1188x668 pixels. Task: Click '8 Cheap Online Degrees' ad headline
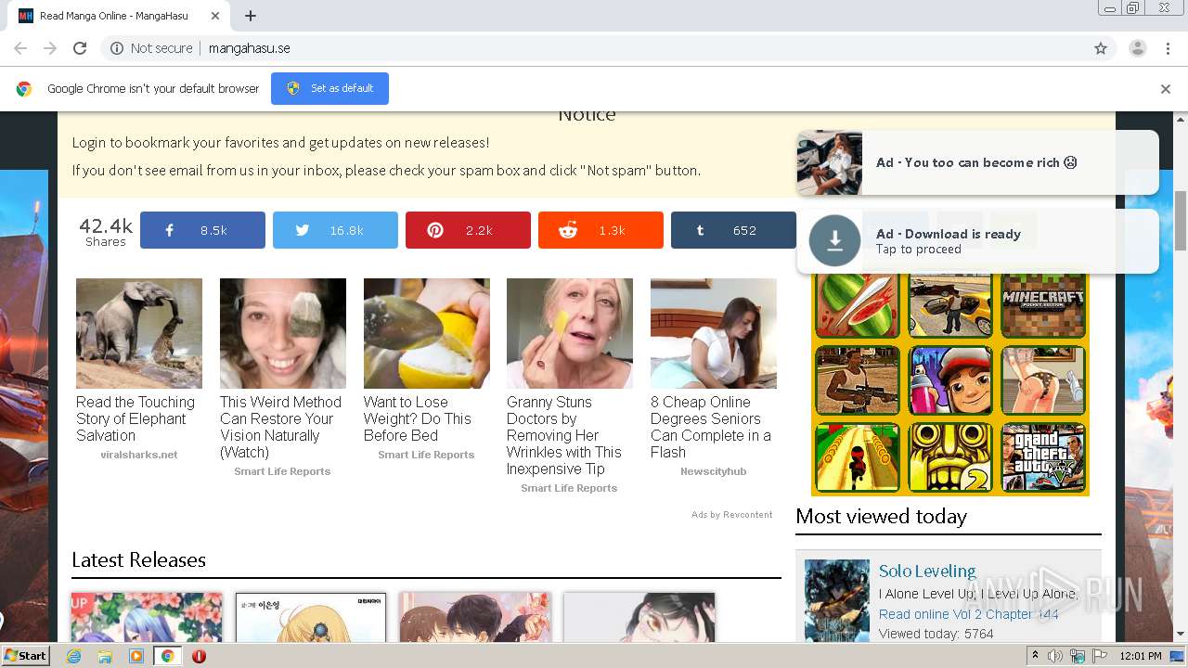click(x=711, y=427)
